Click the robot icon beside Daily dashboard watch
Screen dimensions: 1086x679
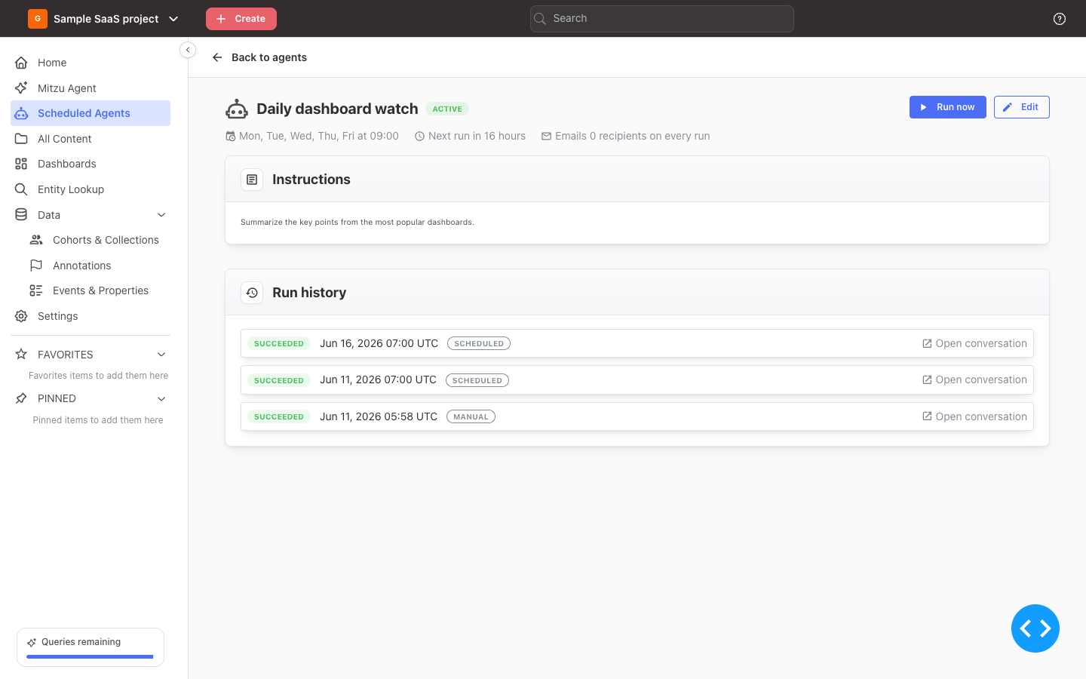(237, 109)
